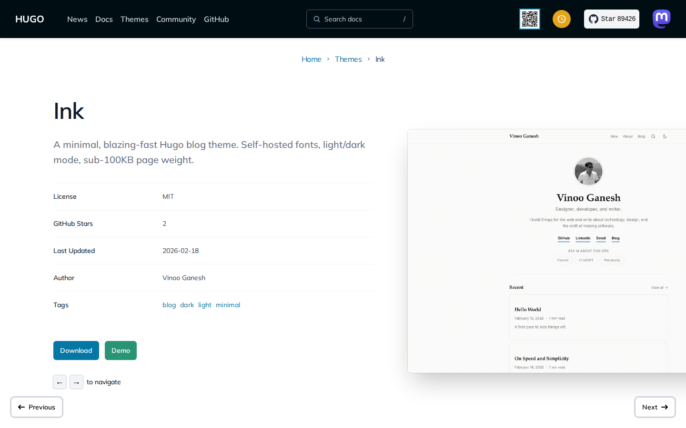
Task: Go to the Previous theme
Action: coord(37,407)
